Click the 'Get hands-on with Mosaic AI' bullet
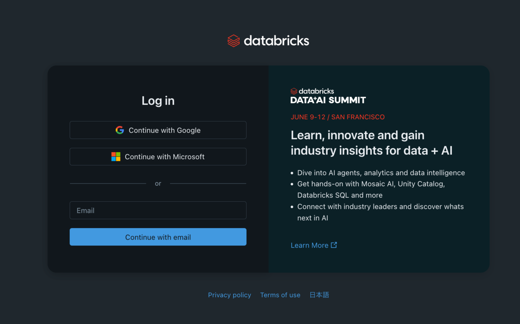520x324 pixels. (371, 190)
